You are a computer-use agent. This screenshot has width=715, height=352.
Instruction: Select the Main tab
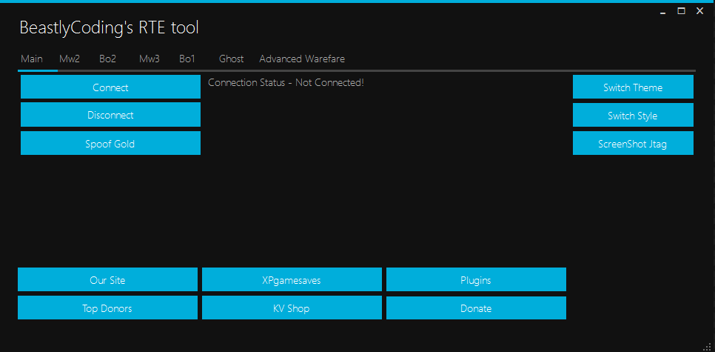[x=32, y=59]
